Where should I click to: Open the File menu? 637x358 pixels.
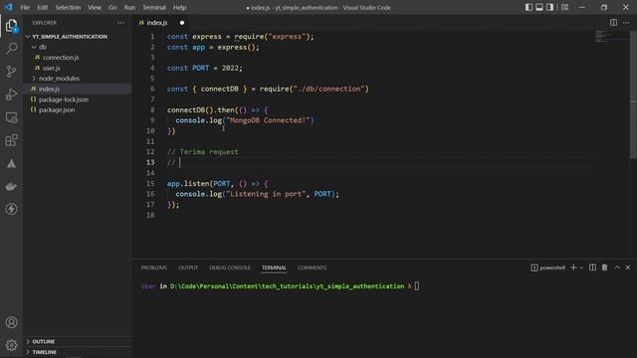(x=25, y=7)
